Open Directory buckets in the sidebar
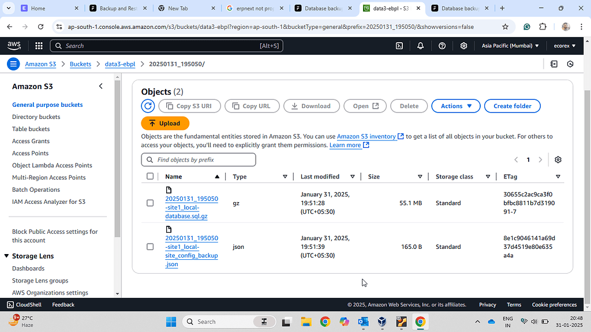Viewport: 591px width, 332px height. coord(36,117)
